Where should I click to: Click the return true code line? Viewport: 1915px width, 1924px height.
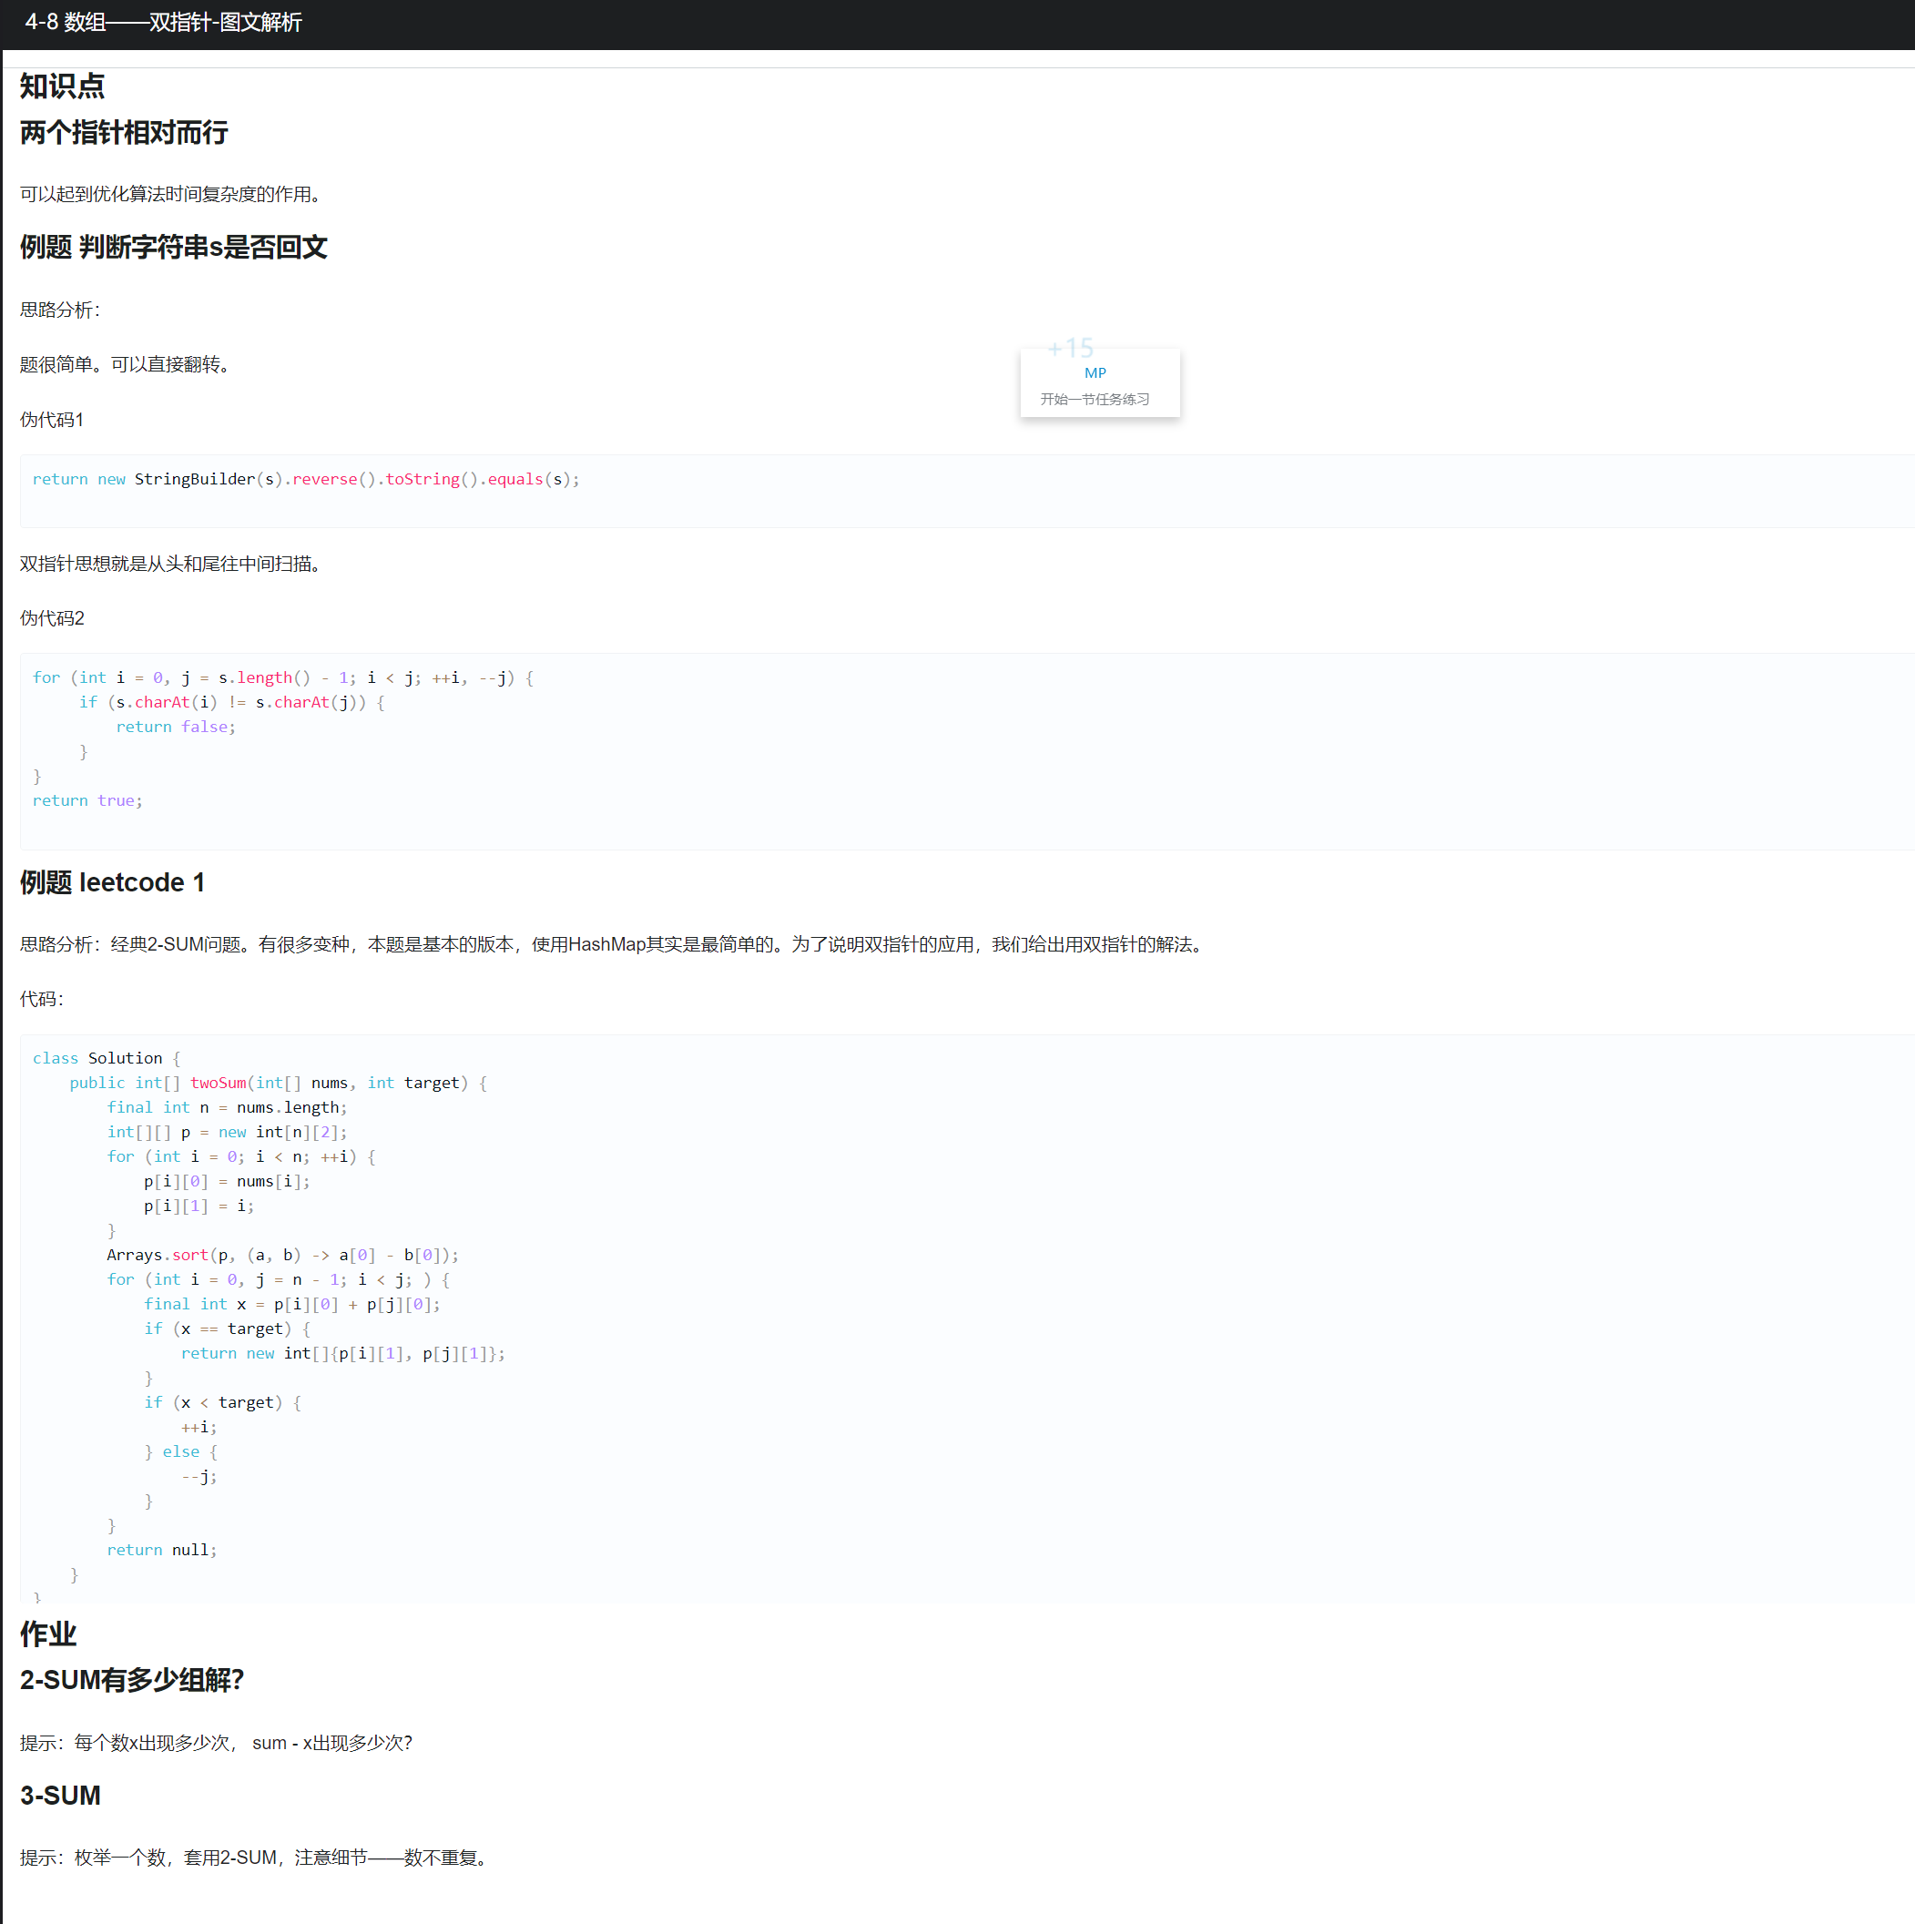coord(87,800)
